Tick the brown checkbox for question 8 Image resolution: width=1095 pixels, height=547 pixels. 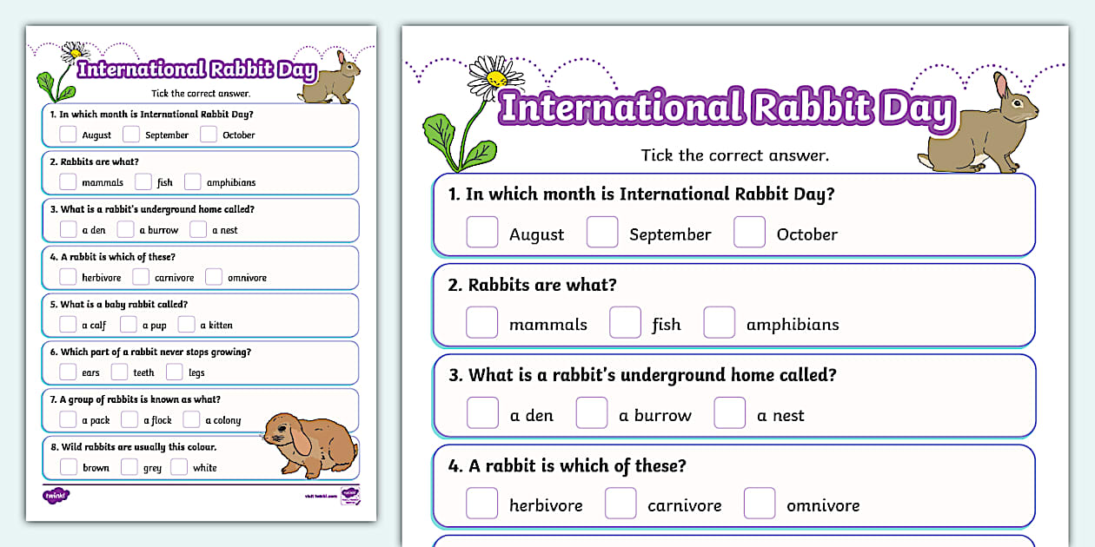tap(69, 466)
